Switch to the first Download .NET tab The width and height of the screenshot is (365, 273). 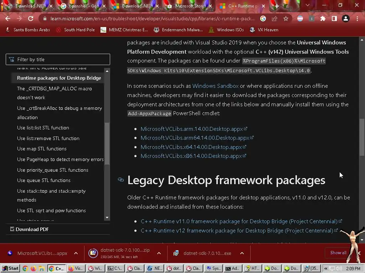[x=29, y=6]
